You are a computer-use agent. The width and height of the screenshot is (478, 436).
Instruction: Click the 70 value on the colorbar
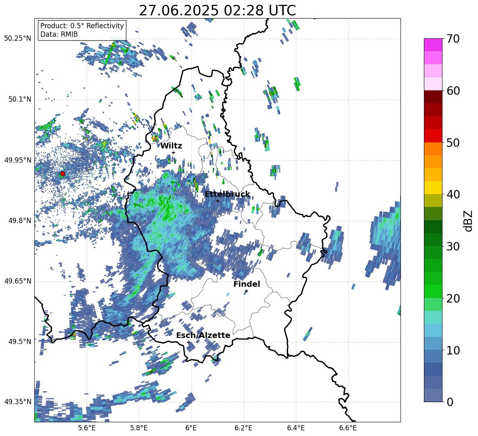point(453,39)
